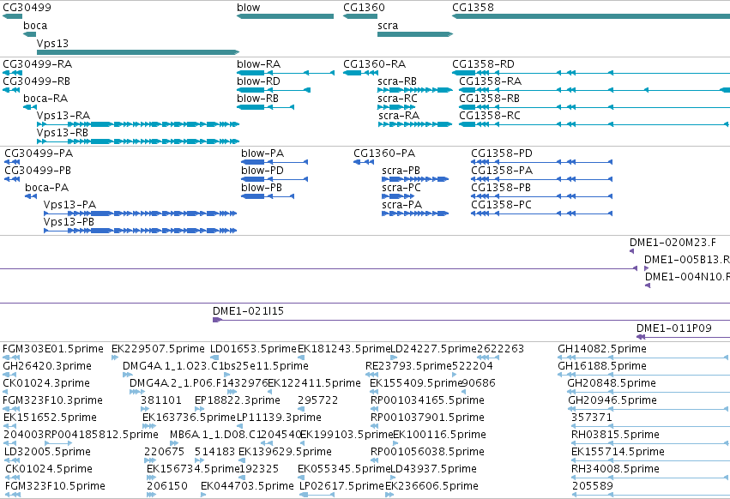Click the CG1358-RB transcript label
This screenshot has width=730, height=499.
(489, 99)
